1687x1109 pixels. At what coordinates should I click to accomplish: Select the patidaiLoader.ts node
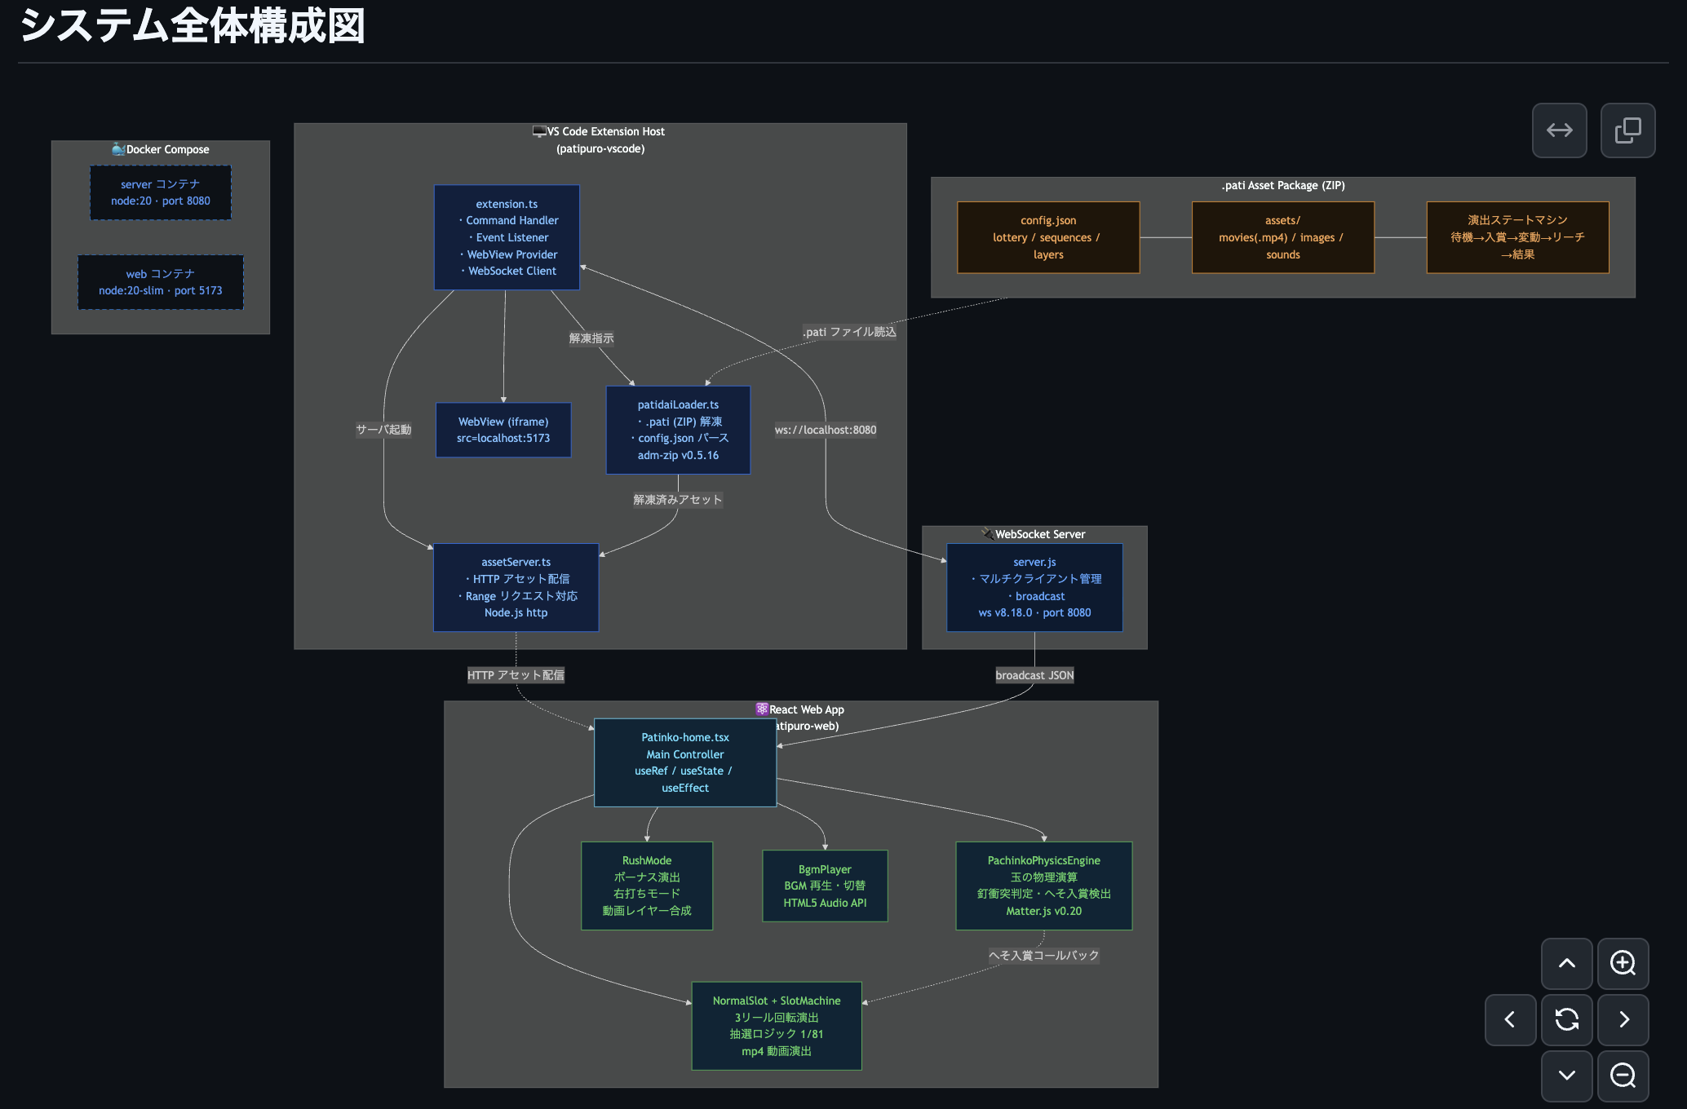pyautogui.click(x=678, y=430)
